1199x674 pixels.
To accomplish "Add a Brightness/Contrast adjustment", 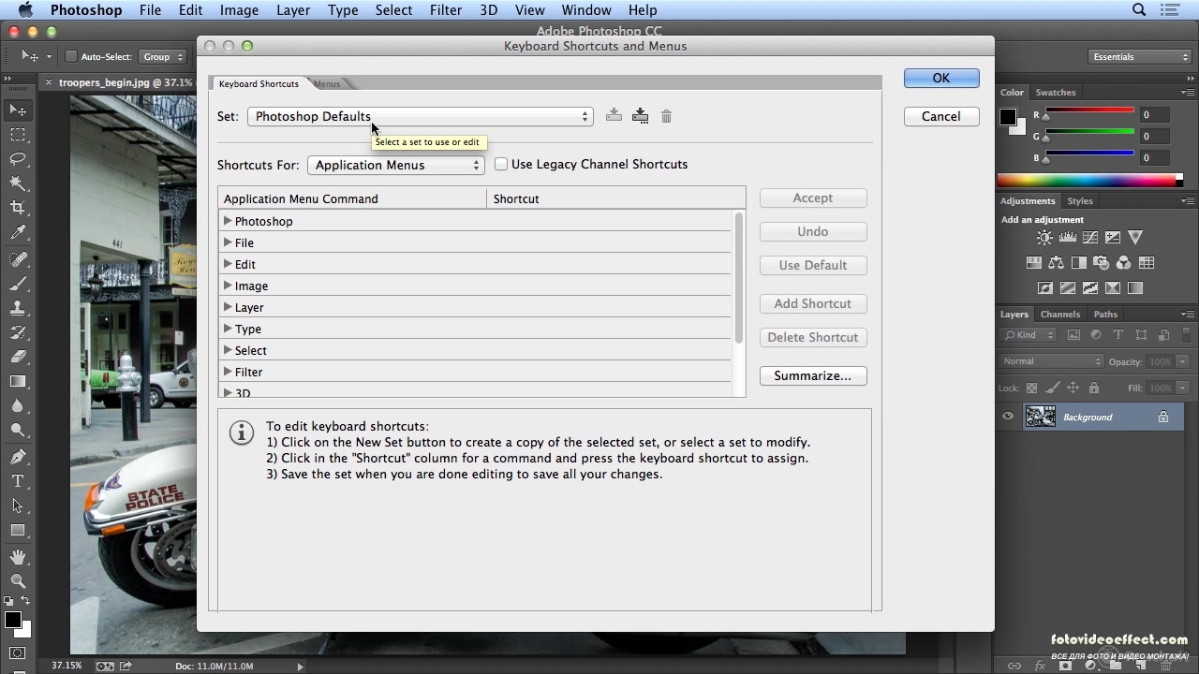I will 1044,238.
